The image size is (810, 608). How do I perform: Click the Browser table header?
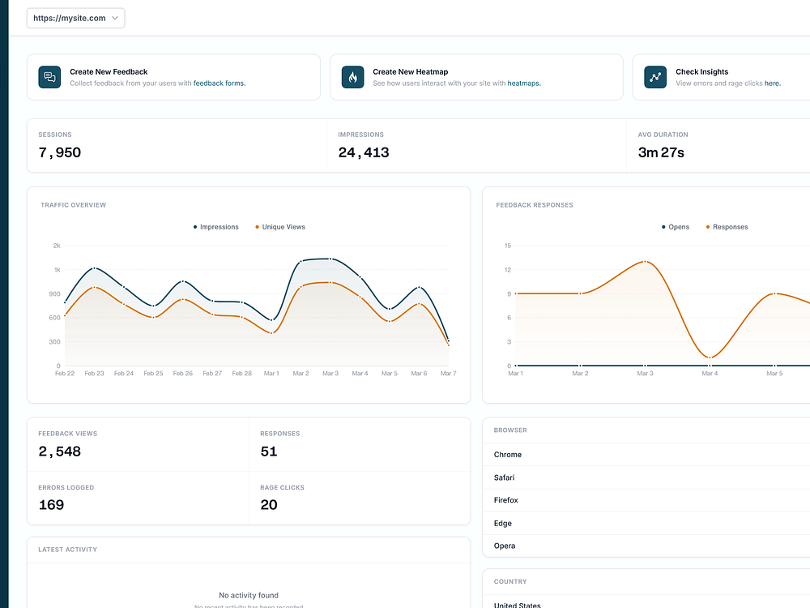510,430
